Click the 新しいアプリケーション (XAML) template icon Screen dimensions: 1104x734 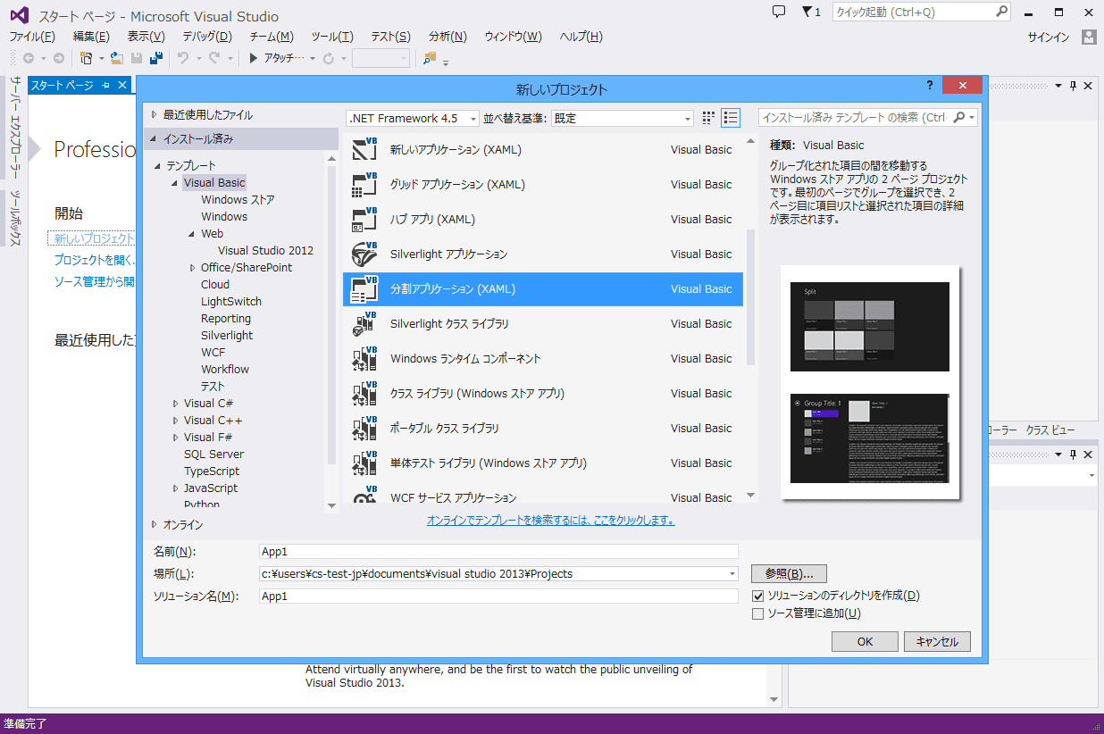click(364, 149)
